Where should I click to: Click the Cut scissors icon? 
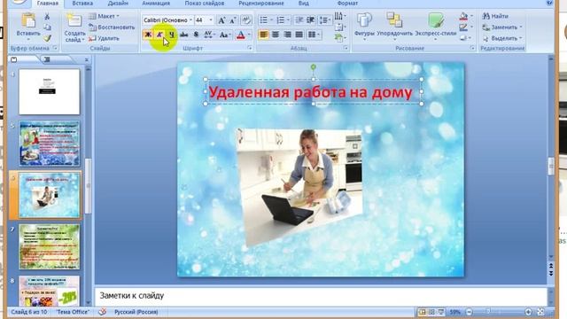tap(47, 17)
